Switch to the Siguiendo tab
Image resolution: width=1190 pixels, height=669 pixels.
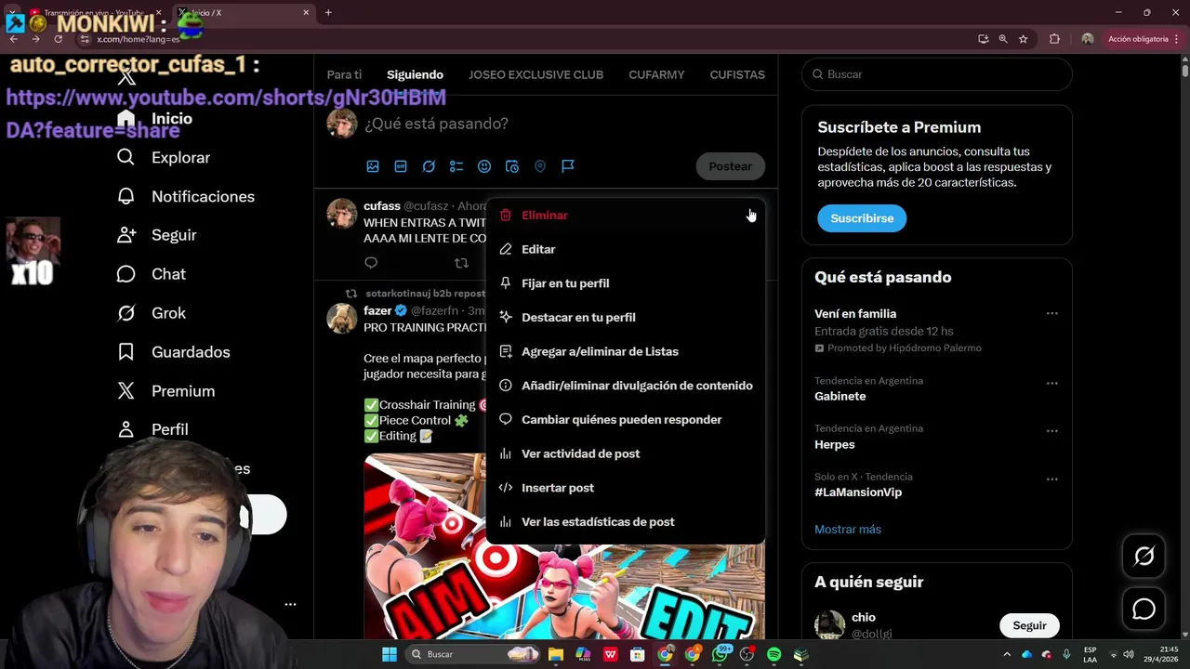[415, 74]
